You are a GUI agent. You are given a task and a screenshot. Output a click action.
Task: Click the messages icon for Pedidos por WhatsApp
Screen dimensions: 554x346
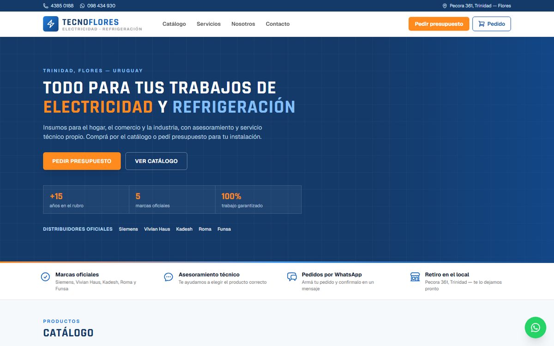point(292,277)
